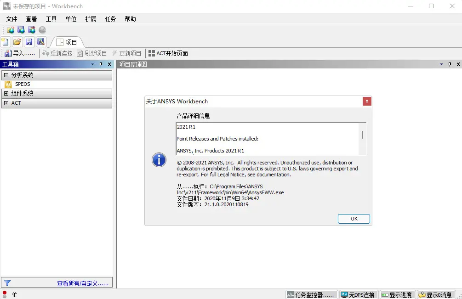
Task: Click the blue information icon in About dialog
Action: [x=159, y=160]
